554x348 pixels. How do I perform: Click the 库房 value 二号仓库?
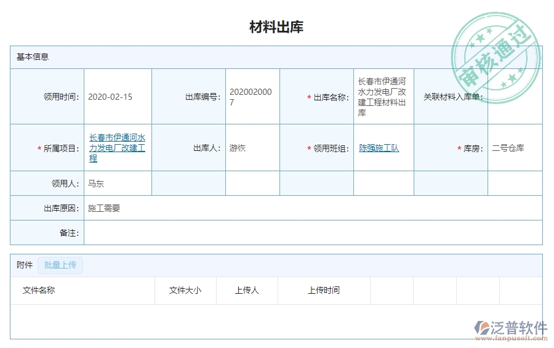(x=508, y=148)
